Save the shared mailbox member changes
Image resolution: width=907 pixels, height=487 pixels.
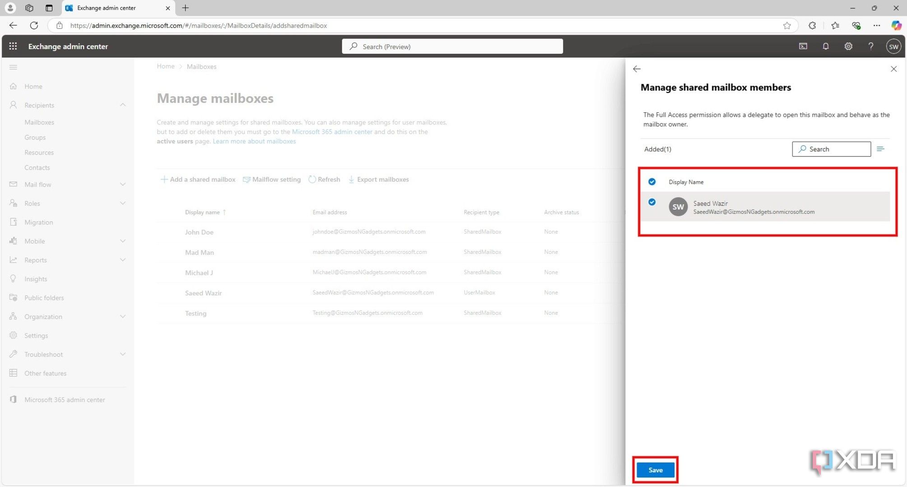656,469
